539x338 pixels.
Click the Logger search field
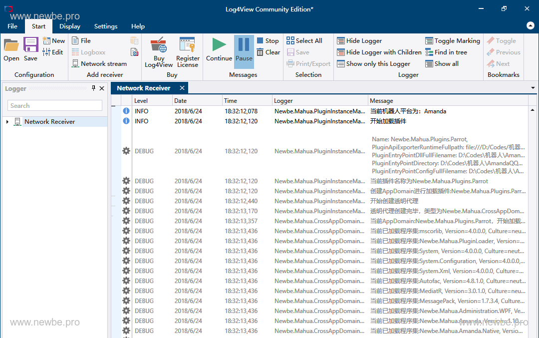click(x=55, y=106)
